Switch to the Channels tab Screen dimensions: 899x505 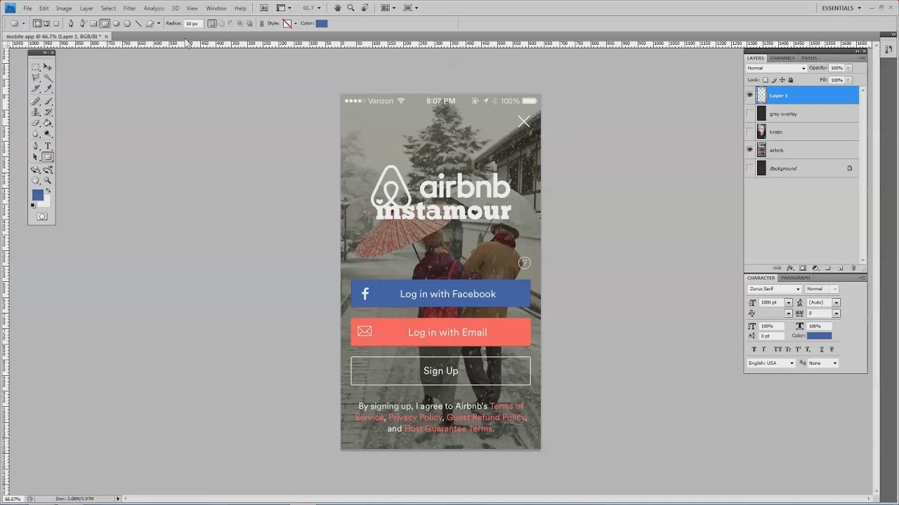(782, 58)
